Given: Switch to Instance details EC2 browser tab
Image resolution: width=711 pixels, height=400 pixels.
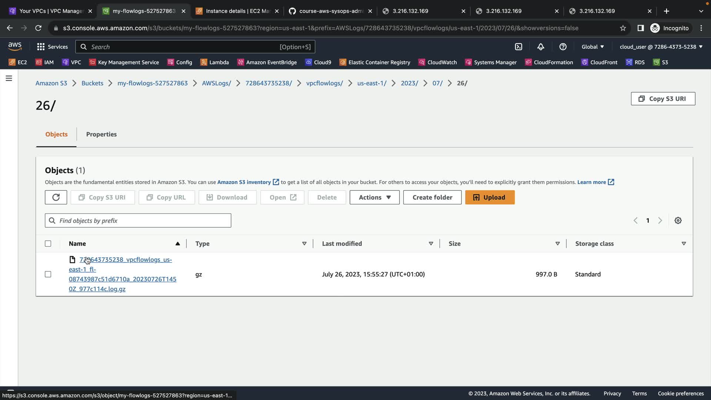Looking at the screenshot, I should coord(237,11).
